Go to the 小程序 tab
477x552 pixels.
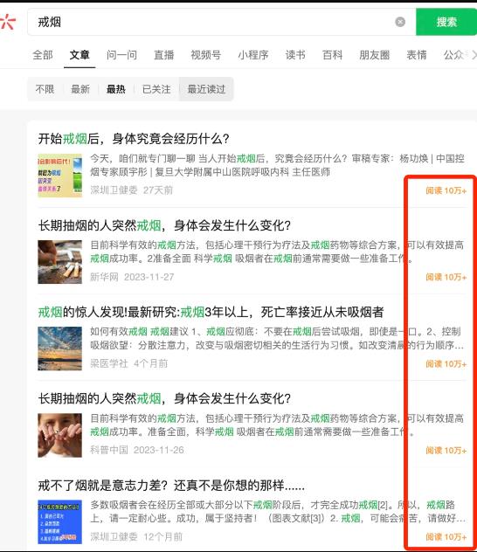(x=253, y=55)
